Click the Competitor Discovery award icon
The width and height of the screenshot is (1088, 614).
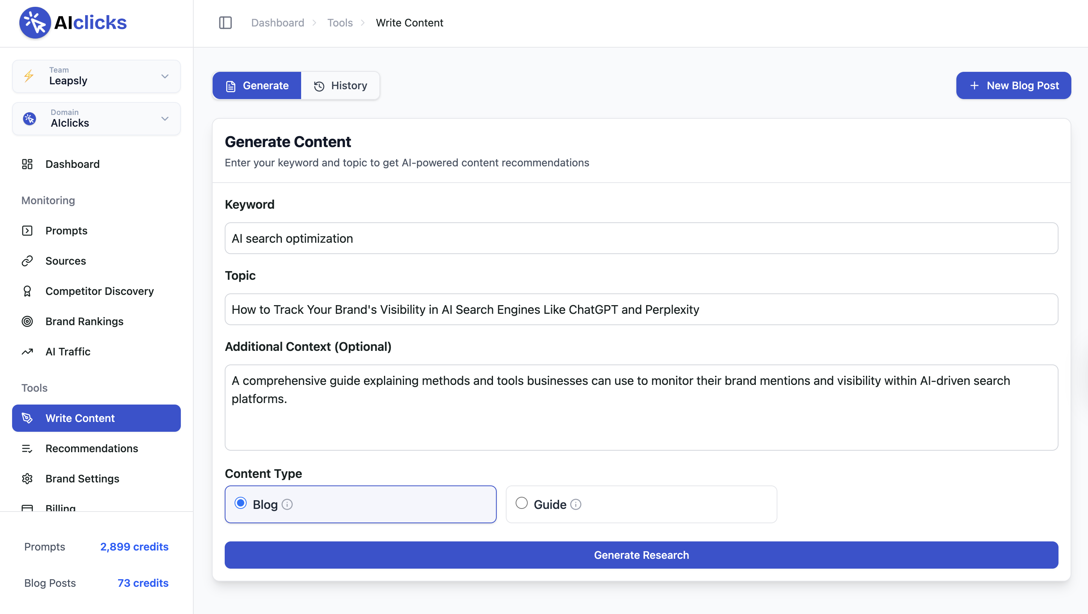pyautogui.click(x=27, y=291)
